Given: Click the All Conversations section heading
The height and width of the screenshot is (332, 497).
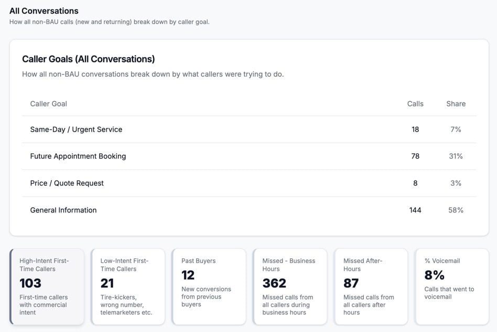Looking at the screenshot, I should 44,11.
